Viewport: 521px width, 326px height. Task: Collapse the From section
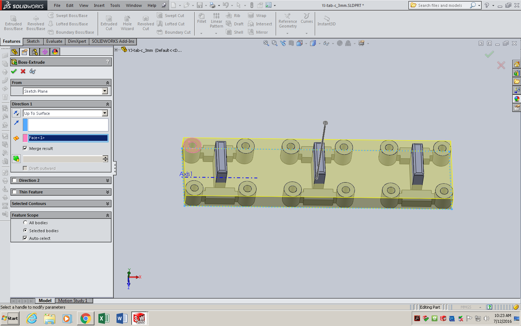(107, 83)
